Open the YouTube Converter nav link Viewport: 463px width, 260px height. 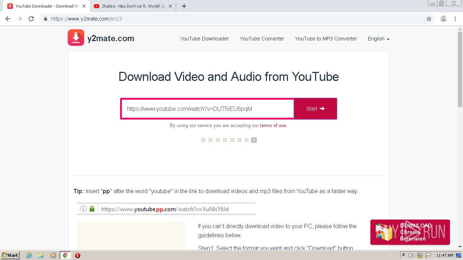pyautogui.click(x=262, y=39)
